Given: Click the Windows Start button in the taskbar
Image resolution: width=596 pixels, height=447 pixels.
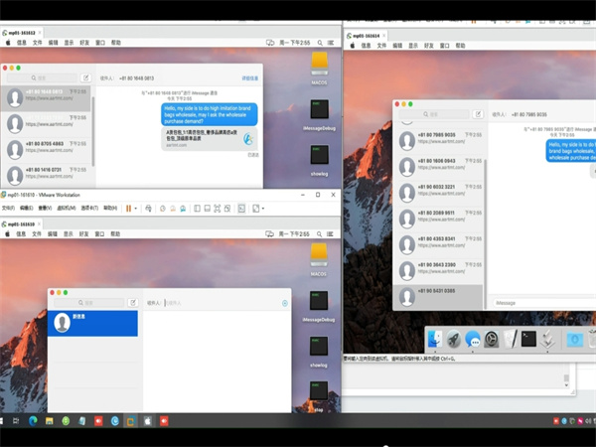Looking at the screenshot, I should pos(9,421).
